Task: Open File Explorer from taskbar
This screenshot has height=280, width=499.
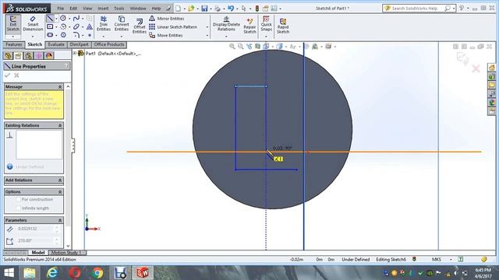Action: click(x=30, y=273)
